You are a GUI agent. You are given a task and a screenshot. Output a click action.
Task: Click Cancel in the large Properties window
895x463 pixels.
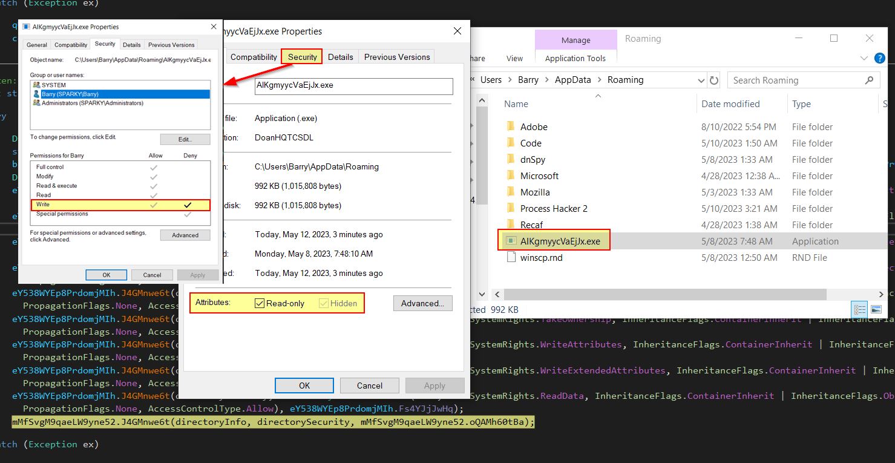(370, 386)
